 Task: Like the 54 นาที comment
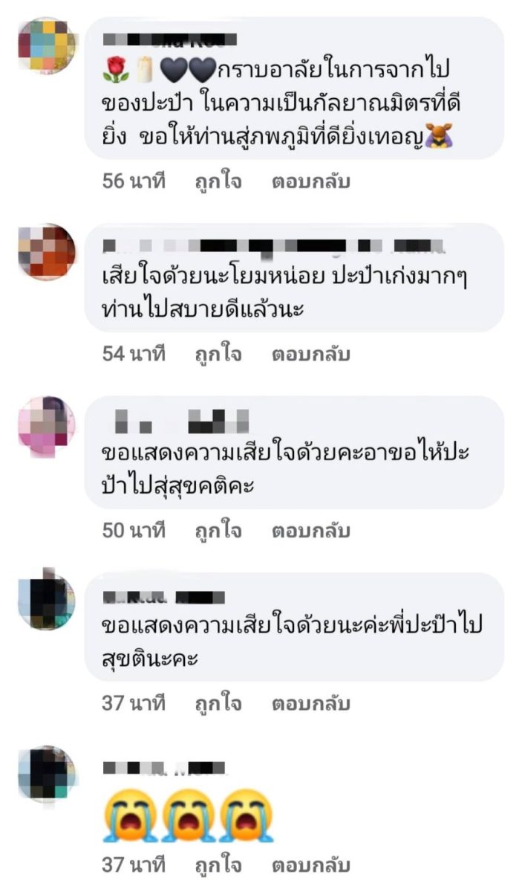218,354
